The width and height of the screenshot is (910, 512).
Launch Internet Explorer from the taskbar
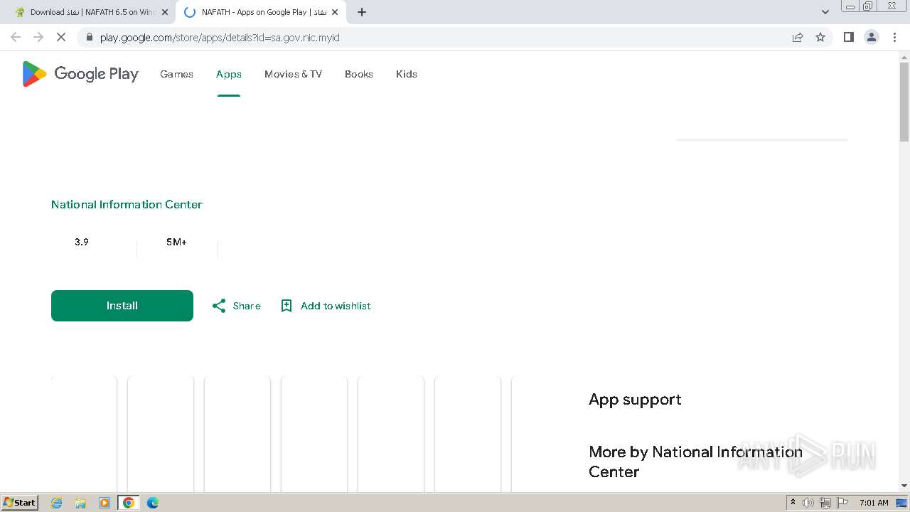pyautogui.click(x=57, y=503)
